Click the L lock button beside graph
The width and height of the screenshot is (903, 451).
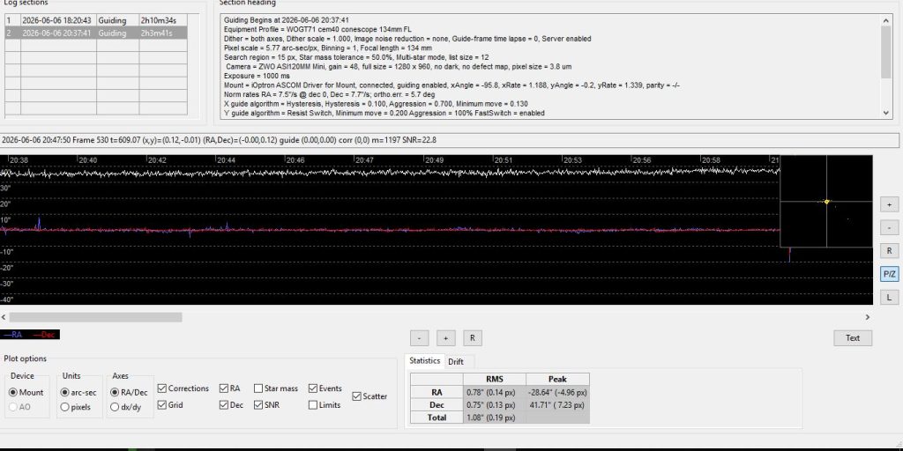pos(889,298)
